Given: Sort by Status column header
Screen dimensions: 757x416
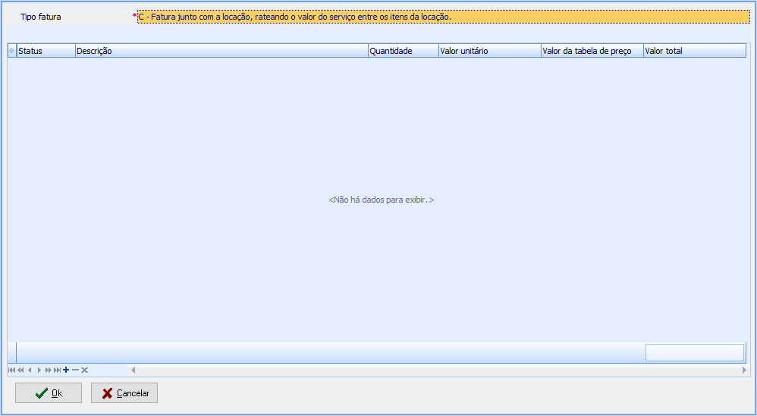Looking at the screenshot, I should point(46,51).
